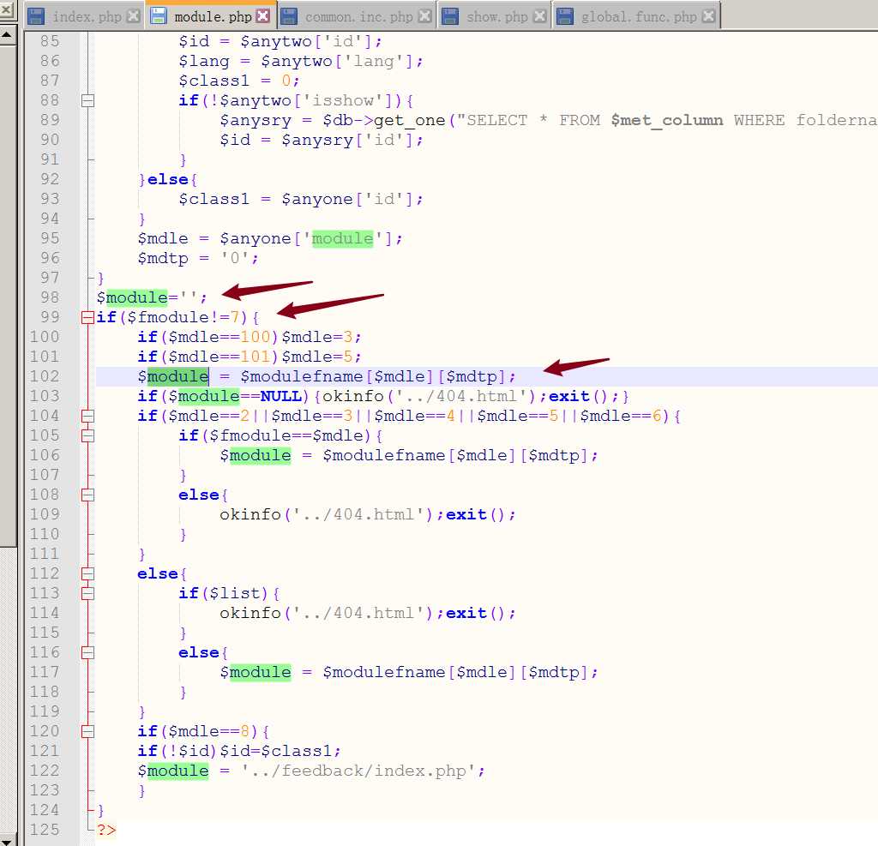Collapse the else fold at line 116
The width and height of the screenshot is (878, 846).
coord(87,653)
